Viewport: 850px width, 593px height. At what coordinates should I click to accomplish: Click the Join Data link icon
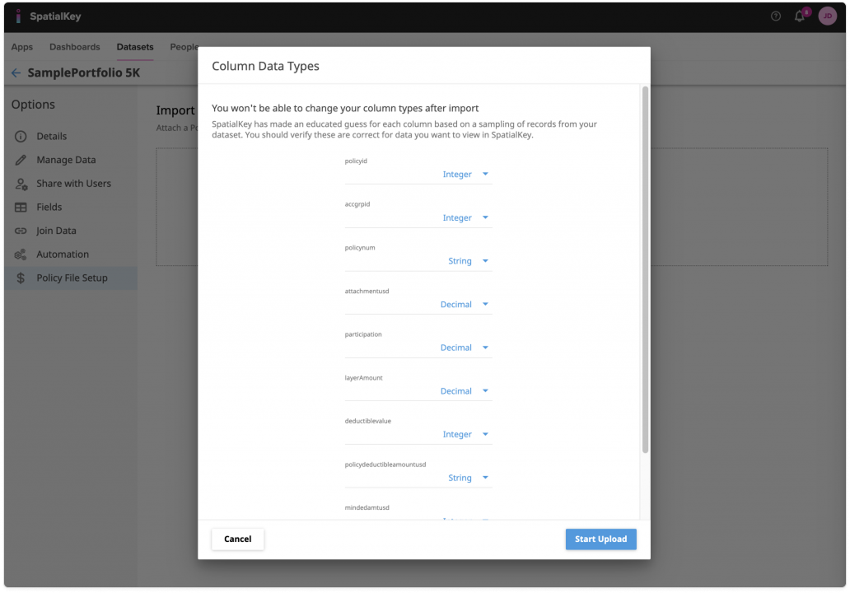(x=21, y=231)
